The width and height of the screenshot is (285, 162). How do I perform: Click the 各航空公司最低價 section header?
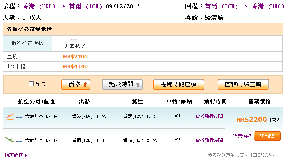(x=29, y=29)
